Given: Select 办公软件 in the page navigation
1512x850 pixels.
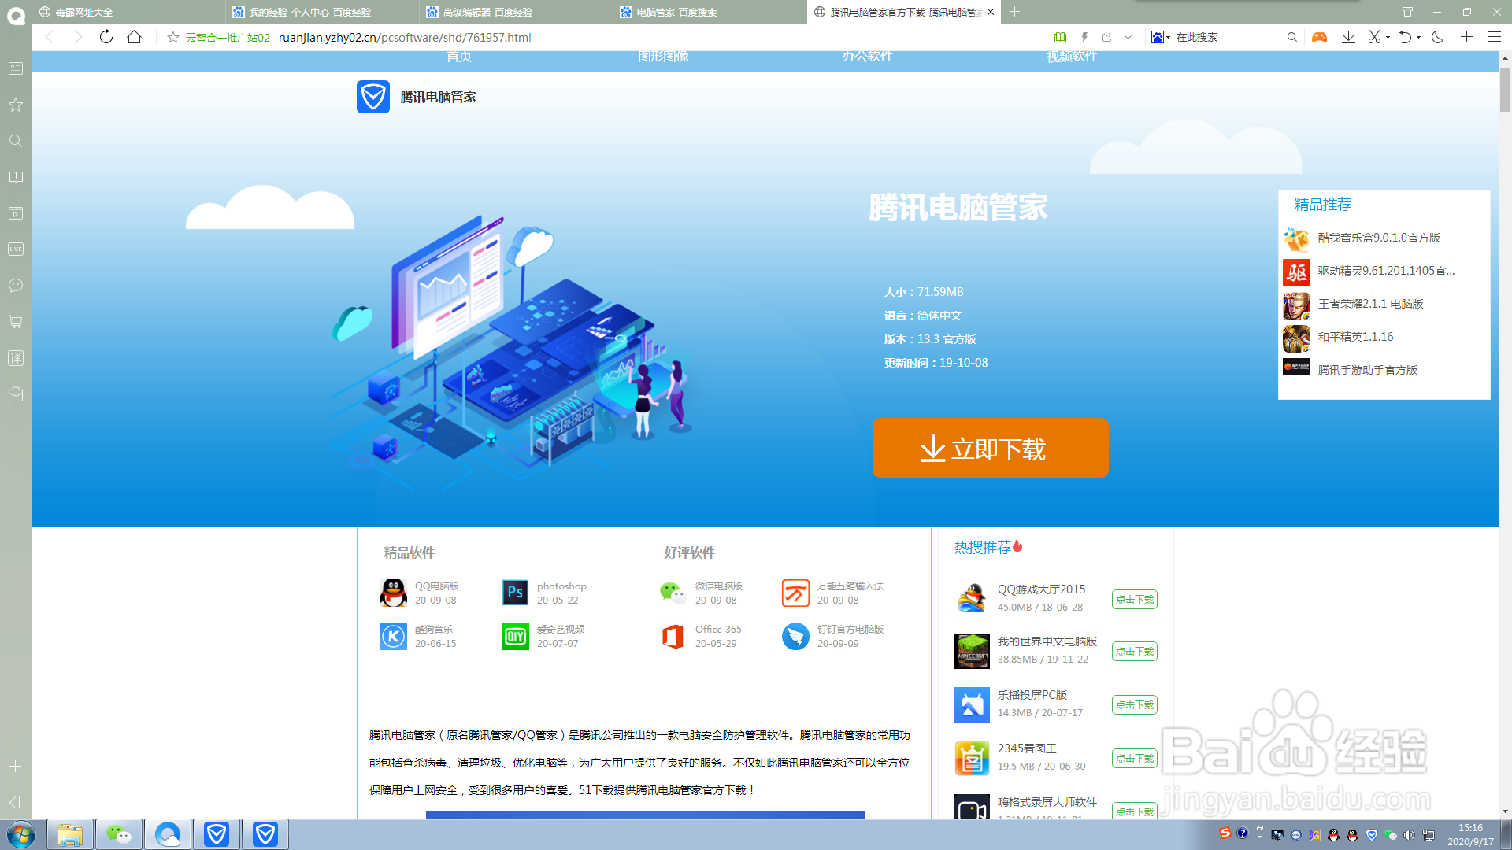Looking at the screenshot, I should tap(867, 56).
